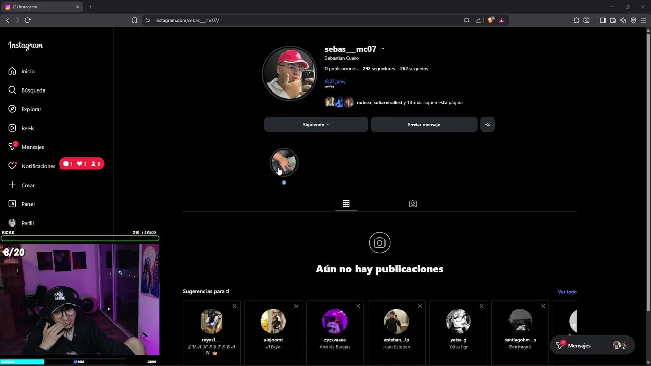
Task: Click the profile picture of sebas___mc07
Action: [x=289, y=74]
